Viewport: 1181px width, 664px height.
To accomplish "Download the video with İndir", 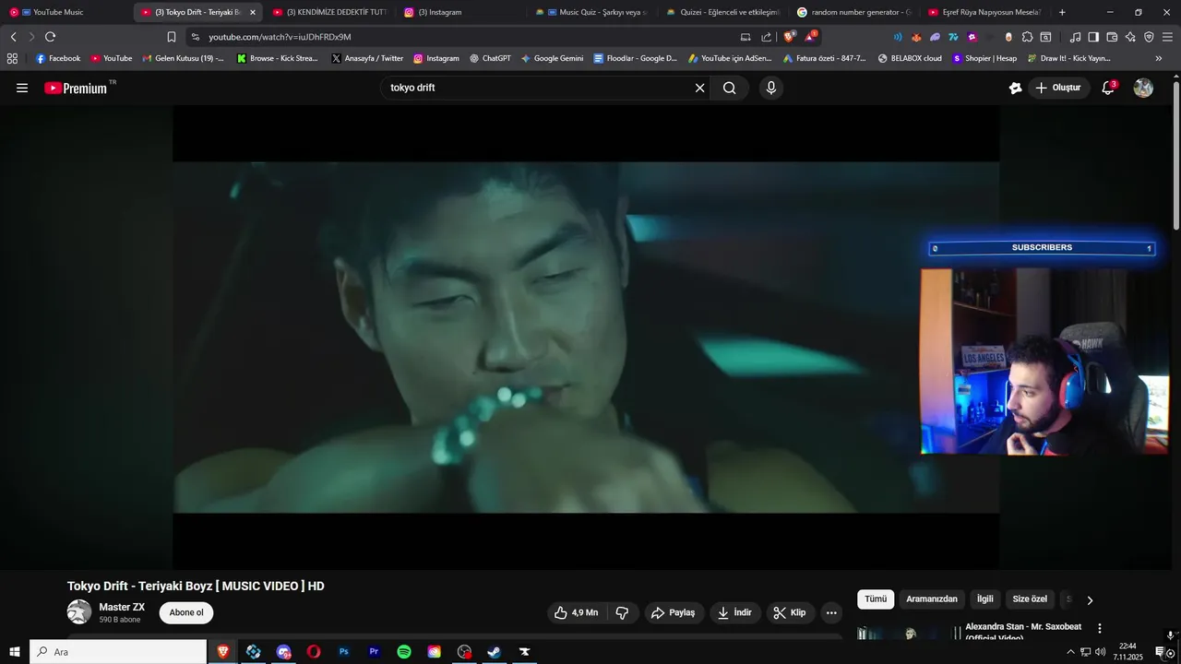I will [x=734, y=612].
